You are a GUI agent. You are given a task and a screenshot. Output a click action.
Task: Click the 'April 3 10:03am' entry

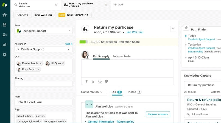[198, 57]
